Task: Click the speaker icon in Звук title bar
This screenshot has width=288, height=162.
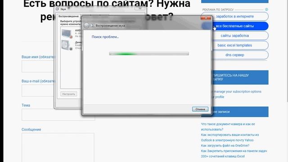Action: (57, 9)
